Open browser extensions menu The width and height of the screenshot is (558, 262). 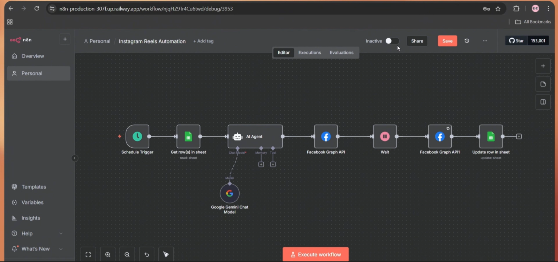click(x=516, y=9)
